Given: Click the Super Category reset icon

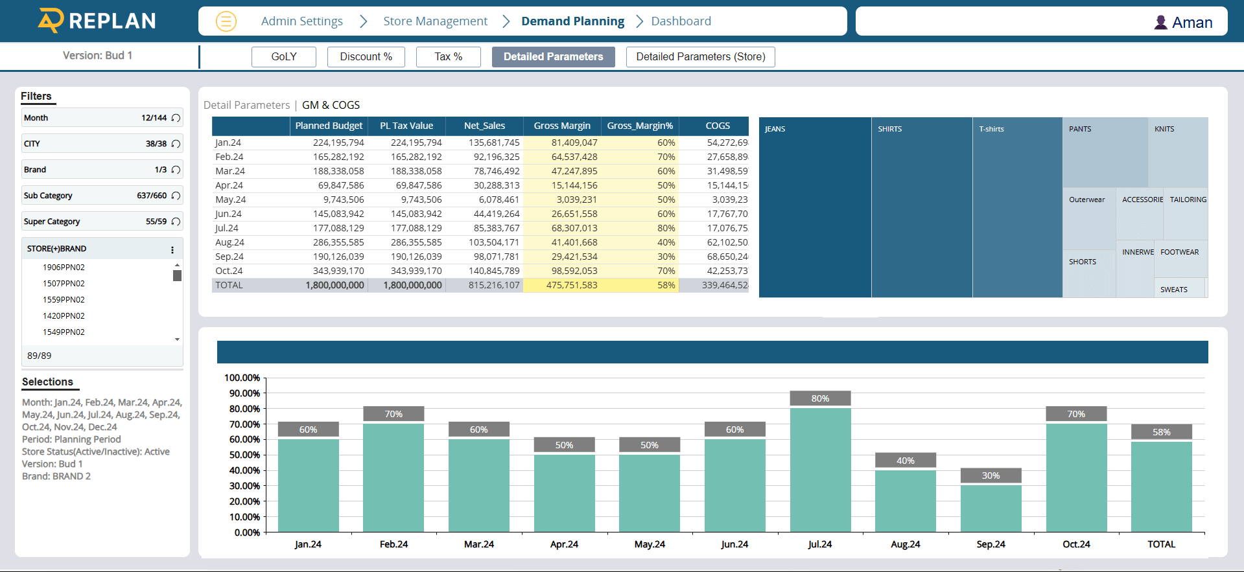Looking at the screenshot, I should coord(176,222).
